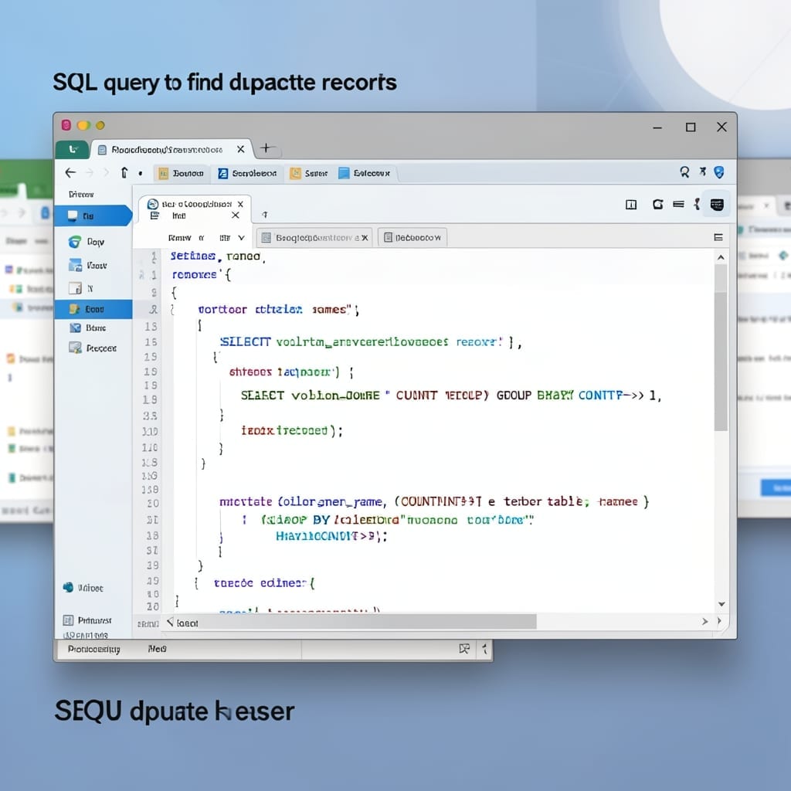
Task: Click the blue button in right background window
Action: [x=776, y=488]
